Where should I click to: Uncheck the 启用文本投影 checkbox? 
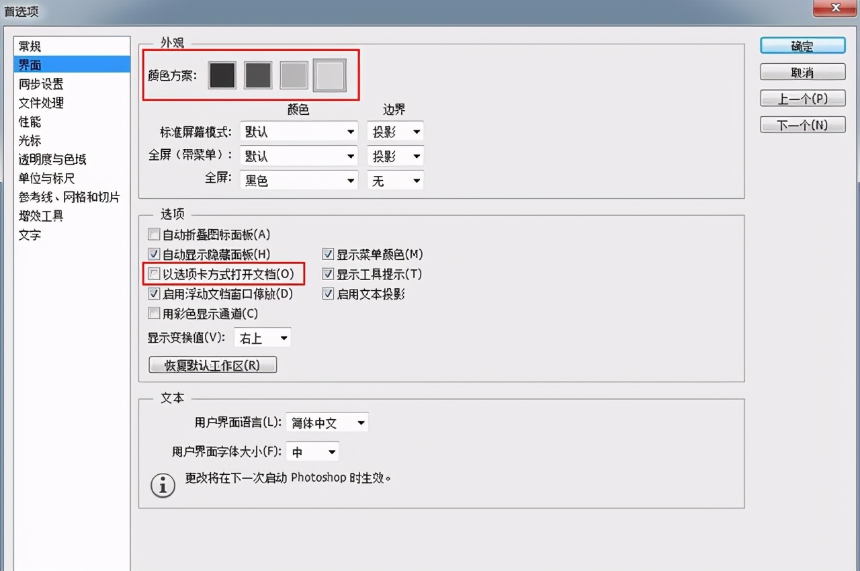point(328,294)
